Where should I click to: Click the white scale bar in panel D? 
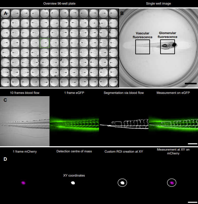[x=193, y=202]
